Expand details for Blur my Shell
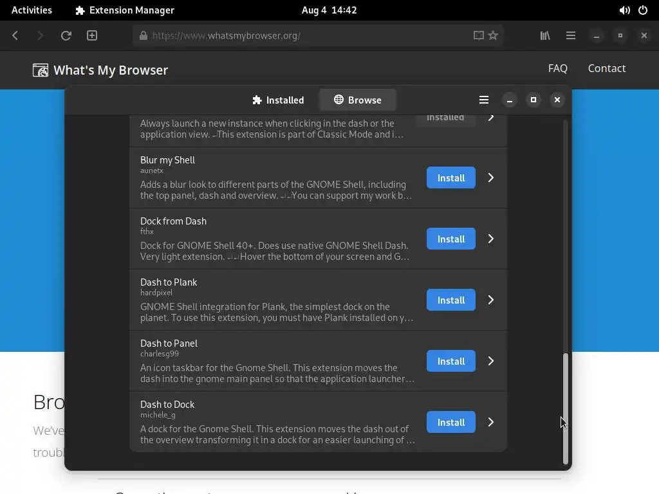The image size is (659, 494). coord(491,178)
